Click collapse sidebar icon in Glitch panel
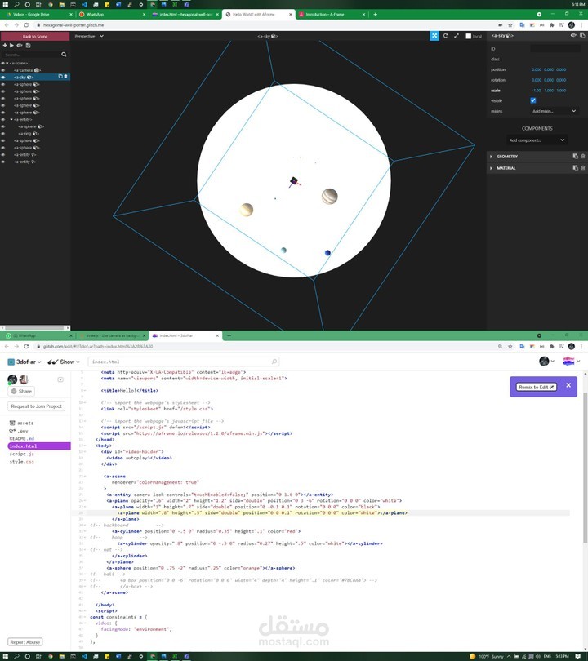Viewport: 588px width, 661px height. point(60,379)
